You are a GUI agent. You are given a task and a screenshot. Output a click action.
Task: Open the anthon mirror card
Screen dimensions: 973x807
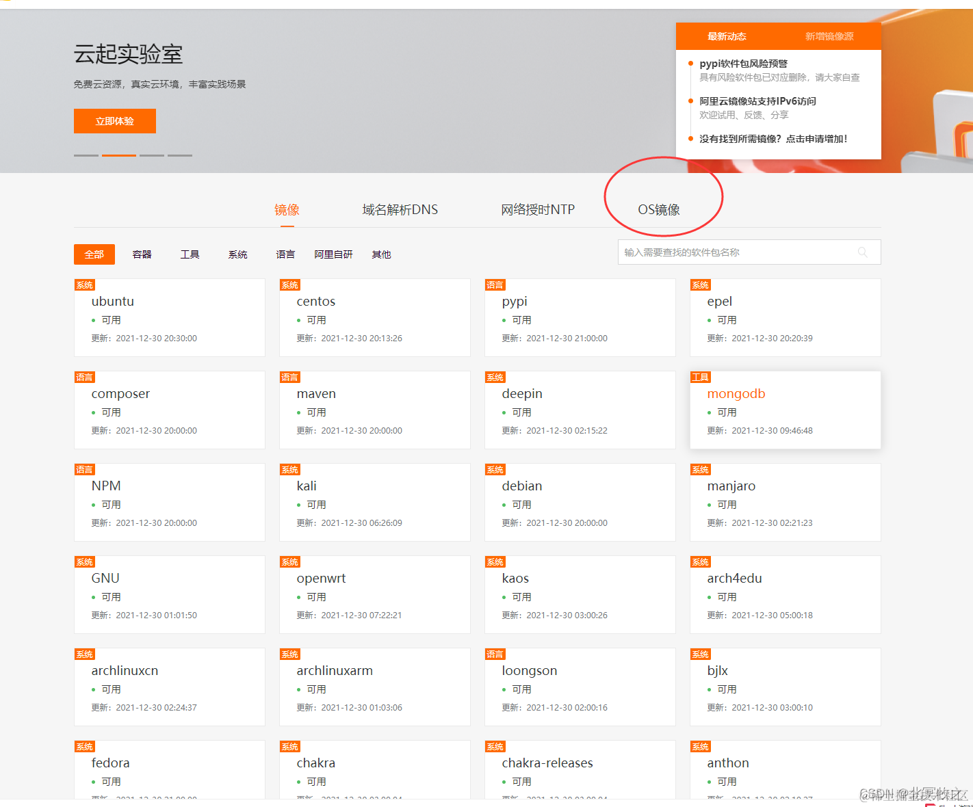(x=786, y=769)
